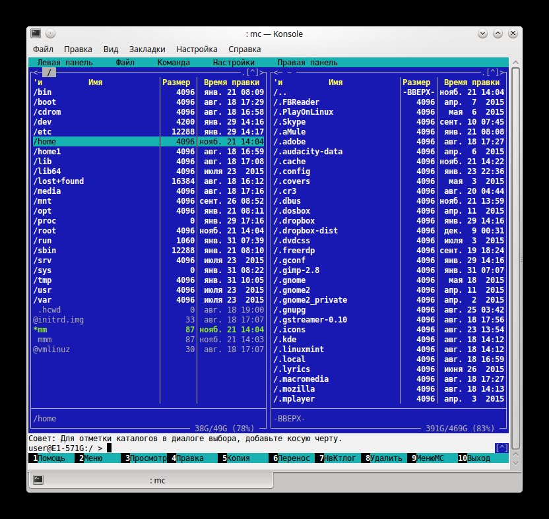Click the <- history arrow of right panel
Screen dimensions: 549x519
pyautogui.click(x=276, y=73)
